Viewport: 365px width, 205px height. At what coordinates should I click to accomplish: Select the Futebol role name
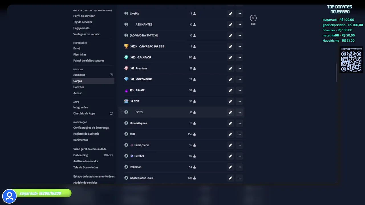point(139,156)
